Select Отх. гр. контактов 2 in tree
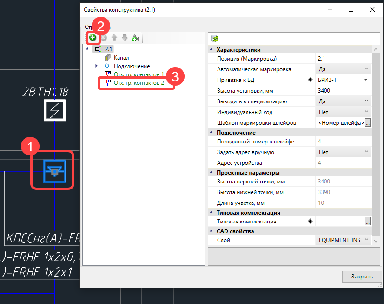The width and height of the screenshot is (384, 304). 139,83
